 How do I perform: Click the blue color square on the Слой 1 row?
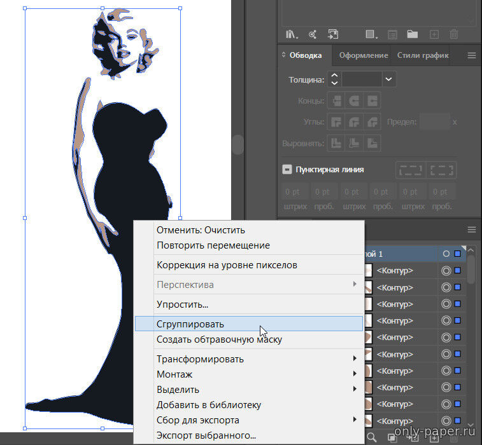457,254
